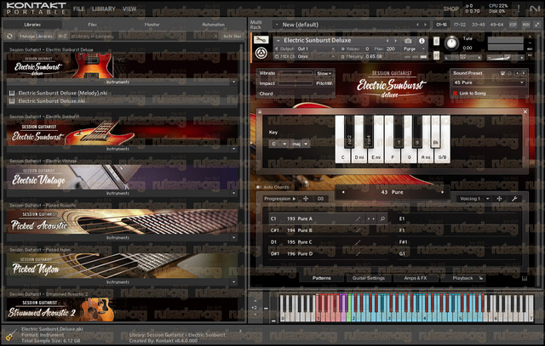545x346 pixels.
Task: Expand Picked Acoustic Instruments arrow
Action: pyautogui.click(x=233, y=238)
